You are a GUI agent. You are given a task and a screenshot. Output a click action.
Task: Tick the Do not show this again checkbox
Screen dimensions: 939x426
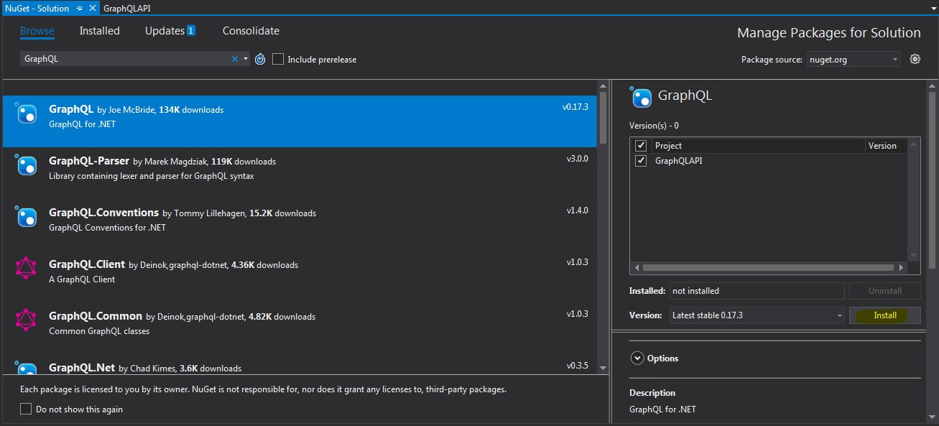tap(26, 409)
